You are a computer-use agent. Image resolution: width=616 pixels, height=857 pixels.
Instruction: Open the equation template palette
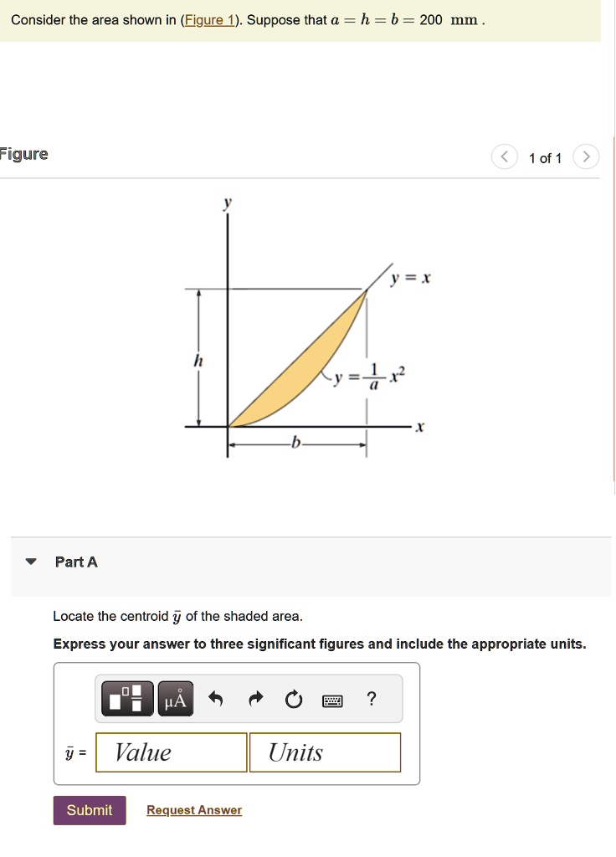[126, 698]
